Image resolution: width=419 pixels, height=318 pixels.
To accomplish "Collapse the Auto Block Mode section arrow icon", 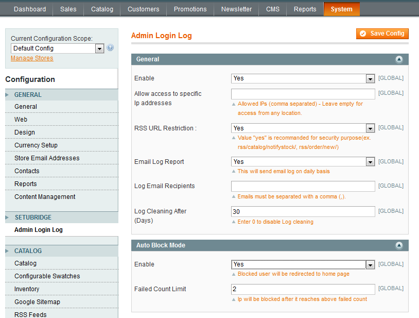I will click(399, 246).
